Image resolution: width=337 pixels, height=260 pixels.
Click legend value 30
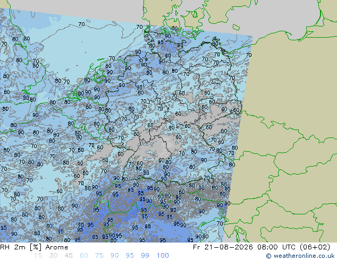click(x=53, y=256)
